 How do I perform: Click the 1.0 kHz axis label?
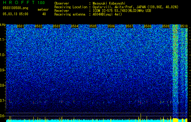coord(3,55)
